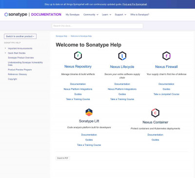Take a Training Course for Nexus Lifecycle
The image size is (195, 178).
tap(122, 99)
